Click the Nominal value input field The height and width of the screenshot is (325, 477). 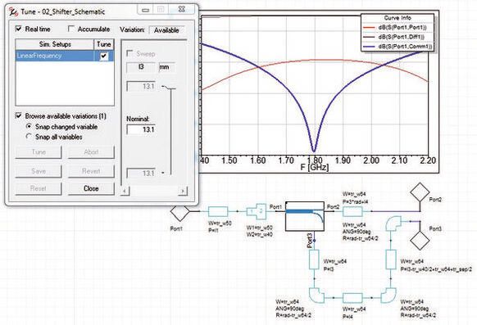tap(141, 129)
